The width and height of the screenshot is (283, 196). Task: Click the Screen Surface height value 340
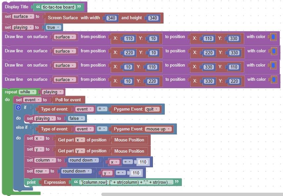click(x=153, y=18)
